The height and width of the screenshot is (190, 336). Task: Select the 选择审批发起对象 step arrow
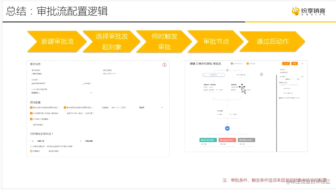pyautogui.click(x=111, y=42)
